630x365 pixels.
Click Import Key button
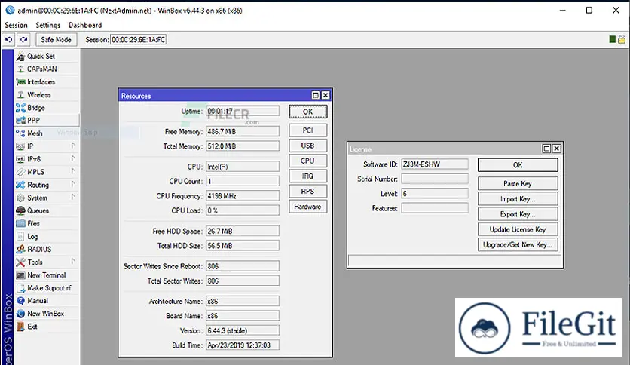point(518,199)
